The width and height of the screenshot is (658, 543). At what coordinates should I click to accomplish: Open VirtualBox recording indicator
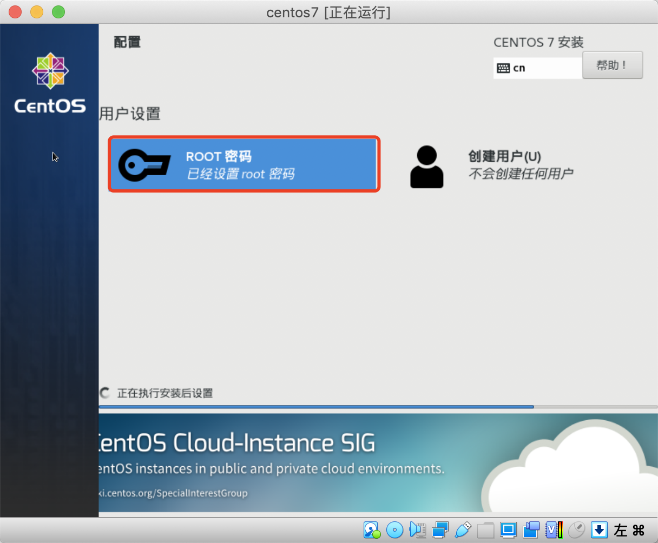click(x=531, y=529)
